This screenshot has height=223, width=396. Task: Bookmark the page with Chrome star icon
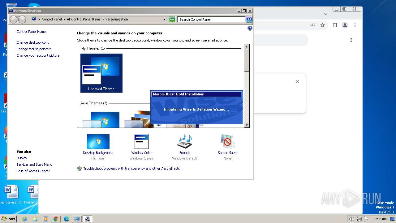point(323,25)
